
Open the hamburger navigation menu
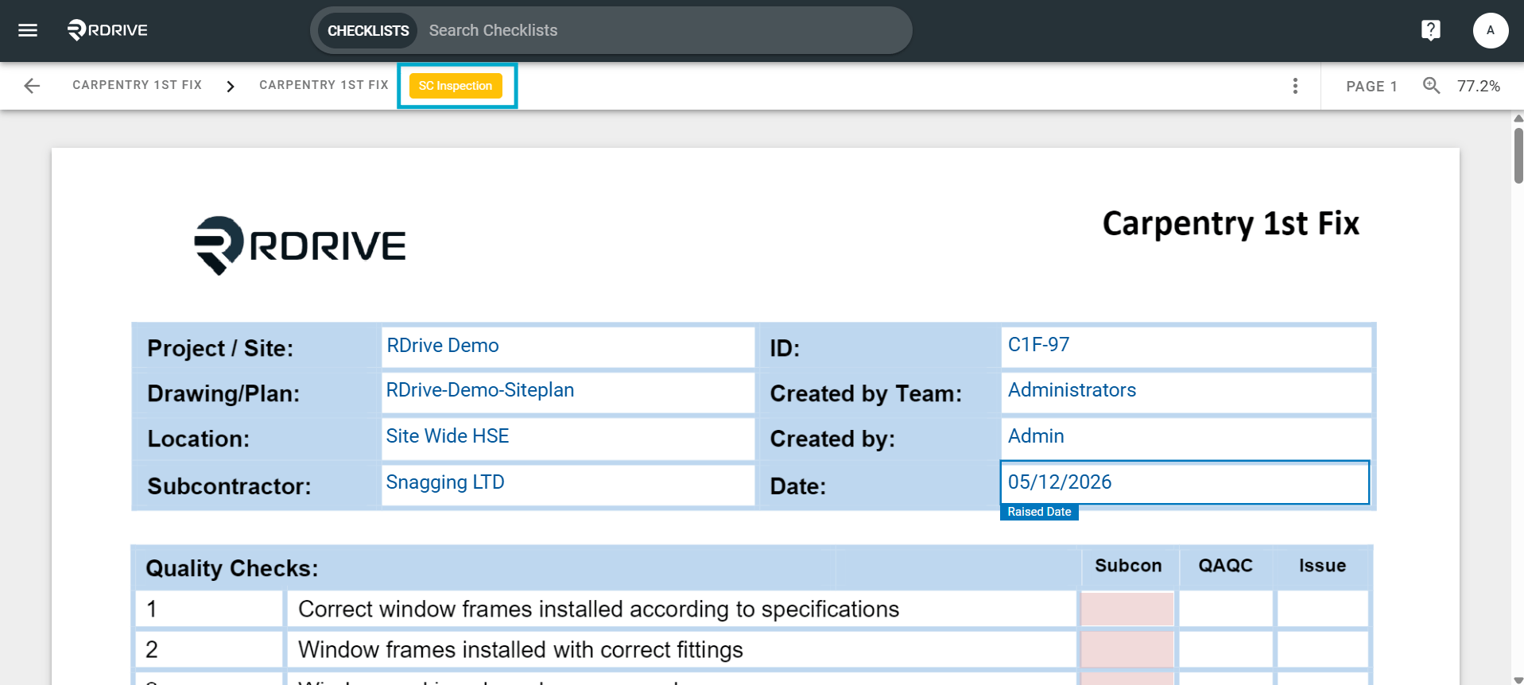click(28, 30)
